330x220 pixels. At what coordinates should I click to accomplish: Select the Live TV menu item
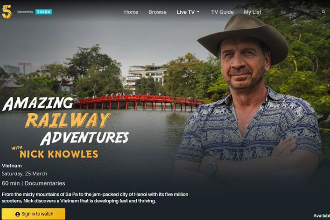[x=186, y=12]
